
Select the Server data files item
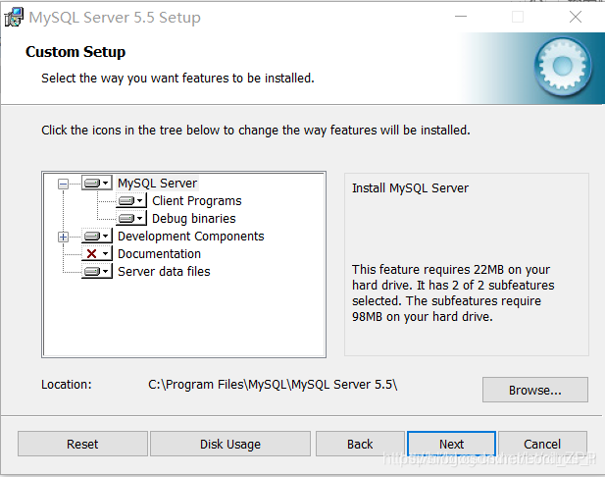click(x=164, y=272)
